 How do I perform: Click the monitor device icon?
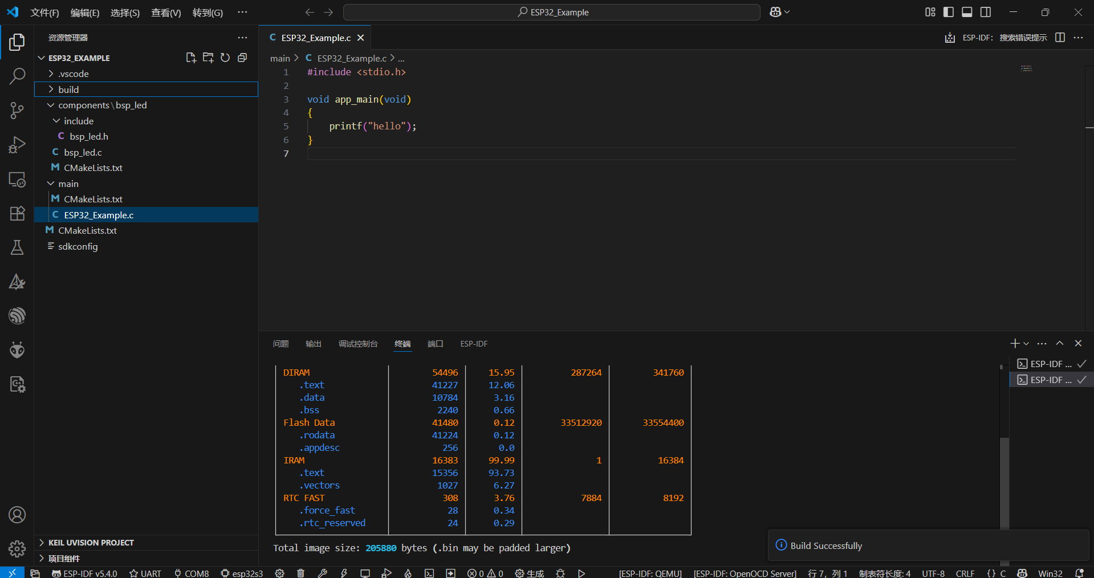(x=365, y=573)
